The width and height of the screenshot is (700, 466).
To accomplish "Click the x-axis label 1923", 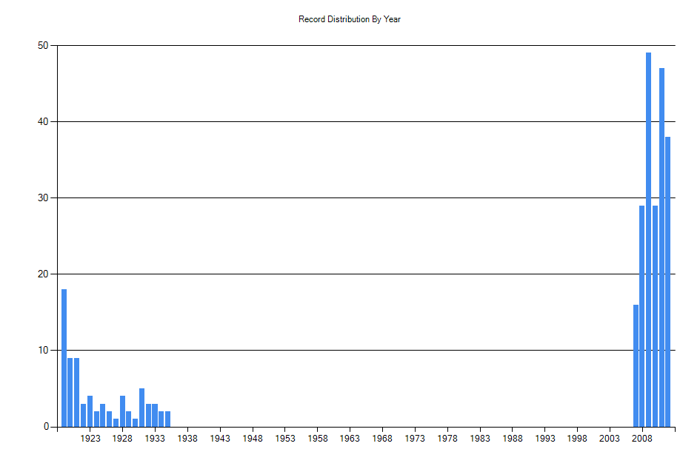I will click(90, 439).
